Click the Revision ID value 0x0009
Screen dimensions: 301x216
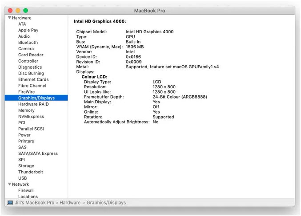coord(134,62)
